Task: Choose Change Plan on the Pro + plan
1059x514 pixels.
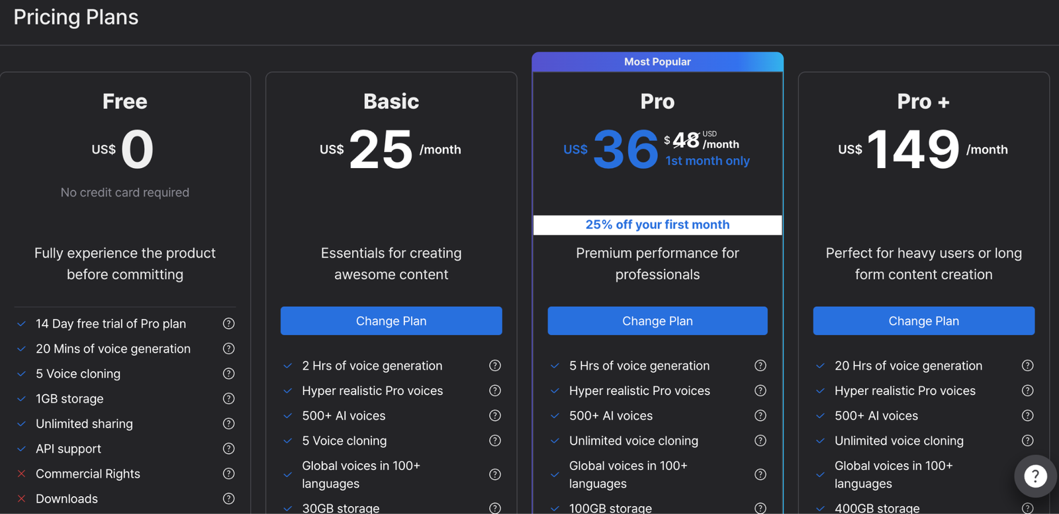Action: click(923, 321)
